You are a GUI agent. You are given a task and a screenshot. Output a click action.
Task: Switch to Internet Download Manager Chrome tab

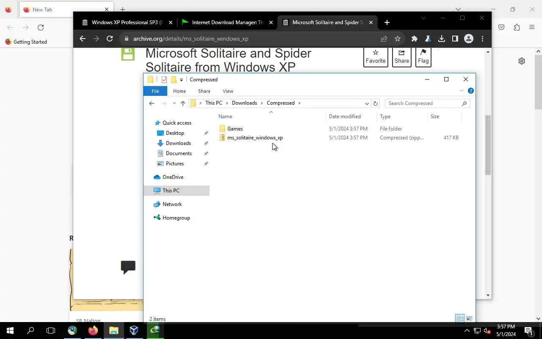point(227,22)
